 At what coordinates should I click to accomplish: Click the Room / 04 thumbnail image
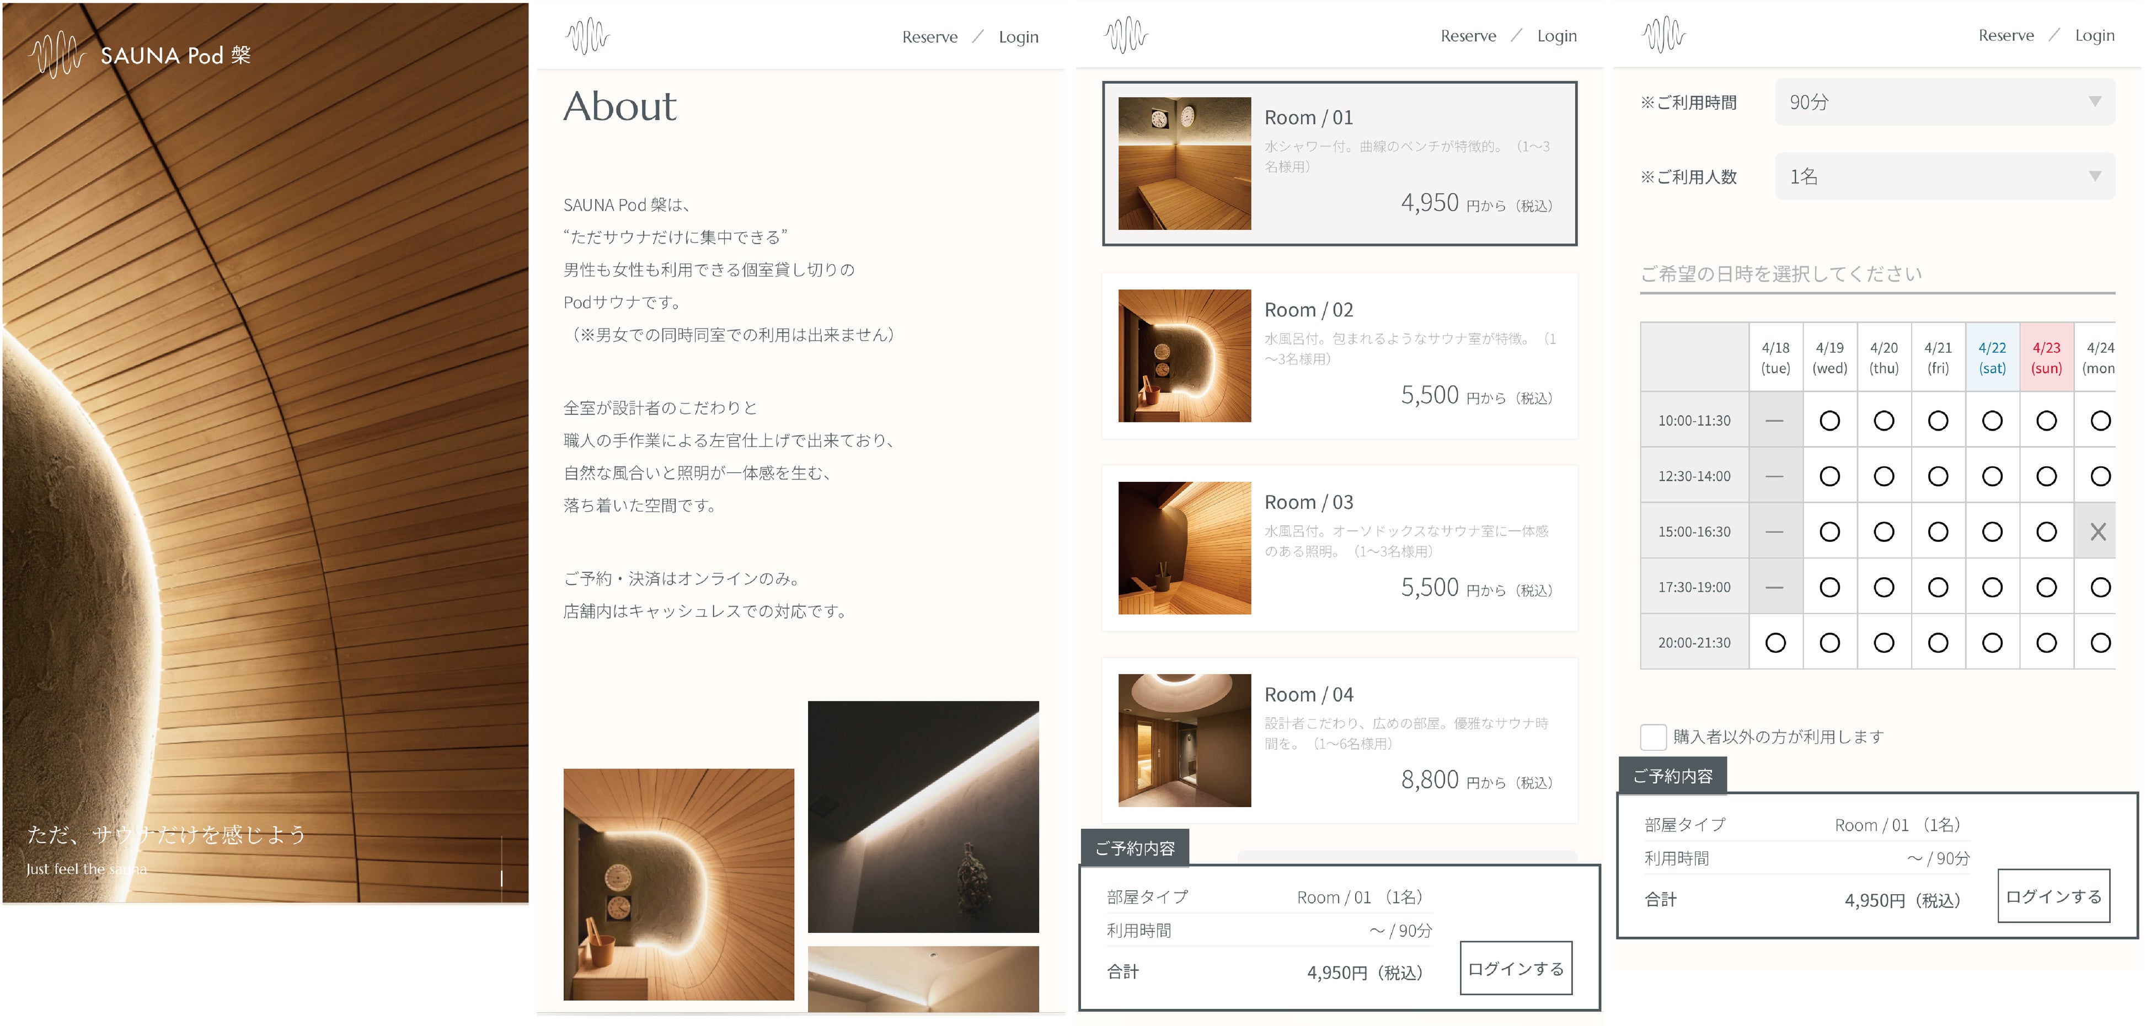[x=1184, y=740]
